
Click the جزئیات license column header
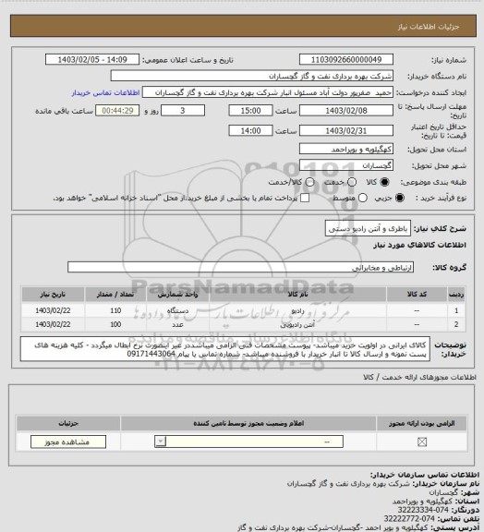pyautogui.click(x=68, y=423)
